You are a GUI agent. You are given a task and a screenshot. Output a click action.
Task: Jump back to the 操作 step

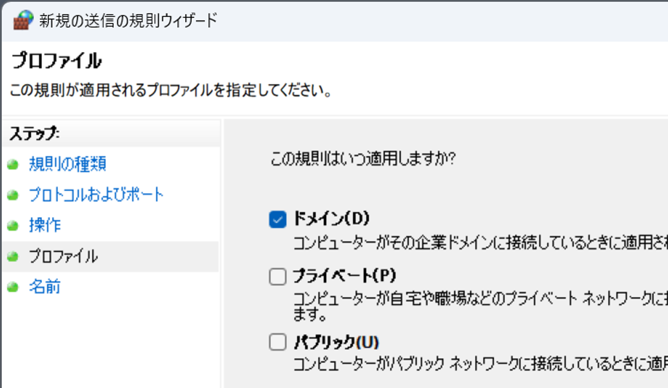click(x=45, y=226)
